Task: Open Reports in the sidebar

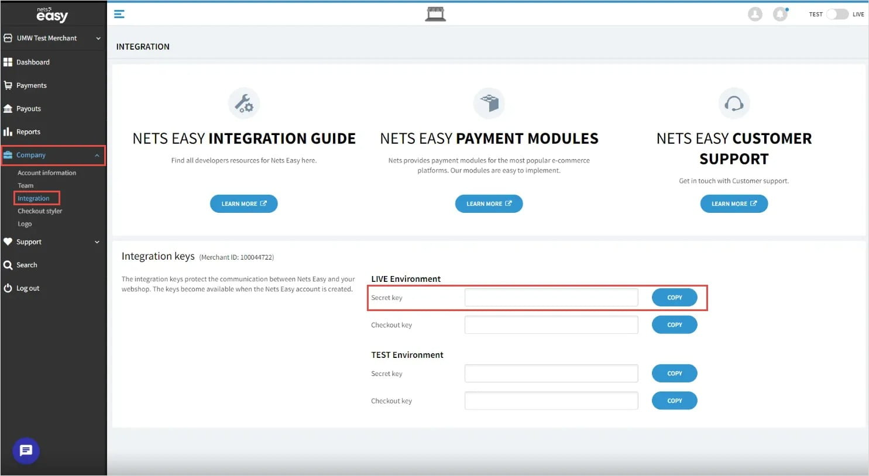Action: 28,132
